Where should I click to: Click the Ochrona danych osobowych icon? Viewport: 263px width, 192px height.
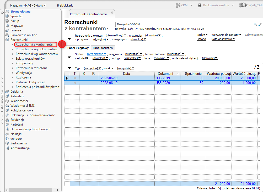[x=7, y=129]
